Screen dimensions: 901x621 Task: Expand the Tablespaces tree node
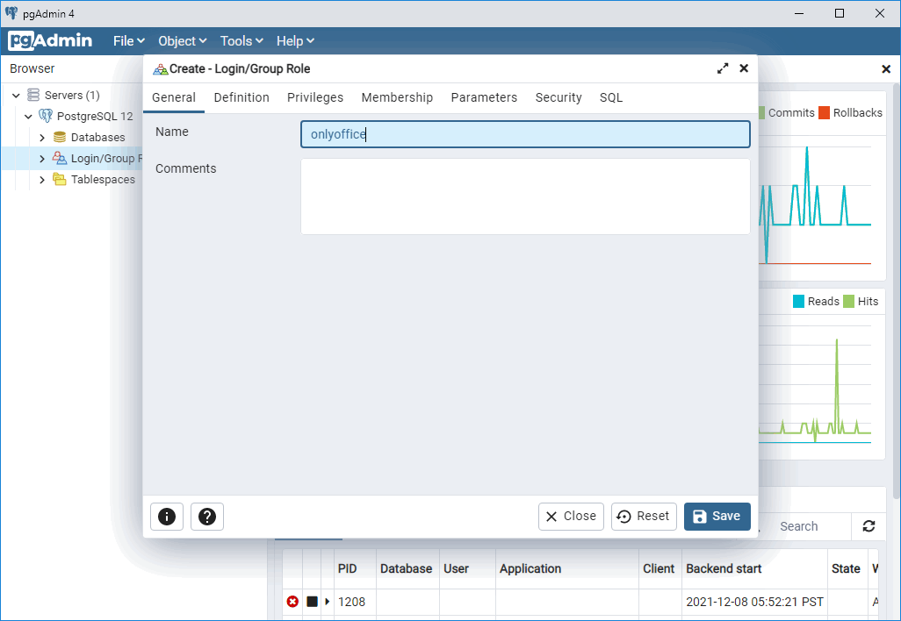click(x=41, y=180)
